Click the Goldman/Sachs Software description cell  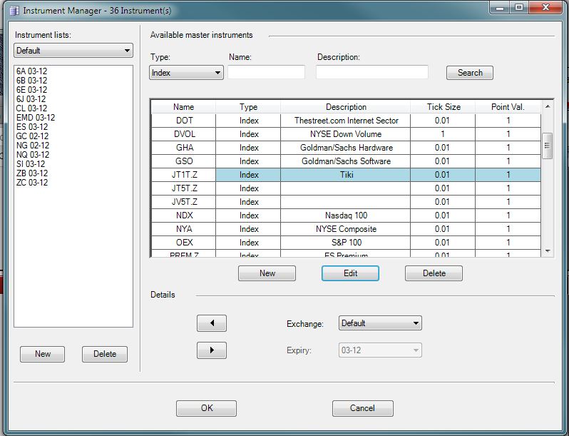point(346,161)
